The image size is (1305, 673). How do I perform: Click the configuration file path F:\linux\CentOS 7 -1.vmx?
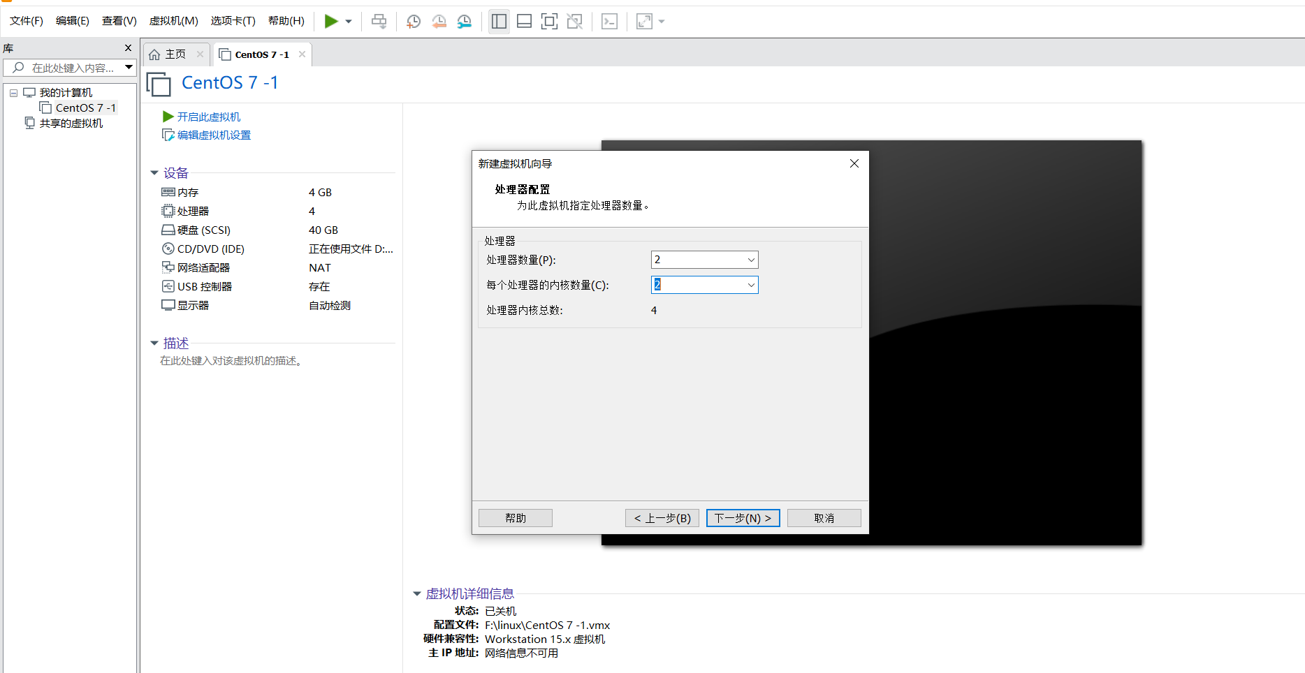tap(548, 626)
